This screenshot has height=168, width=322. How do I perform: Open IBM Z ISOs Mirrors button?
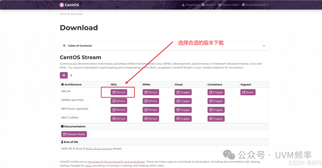(119, 119)
